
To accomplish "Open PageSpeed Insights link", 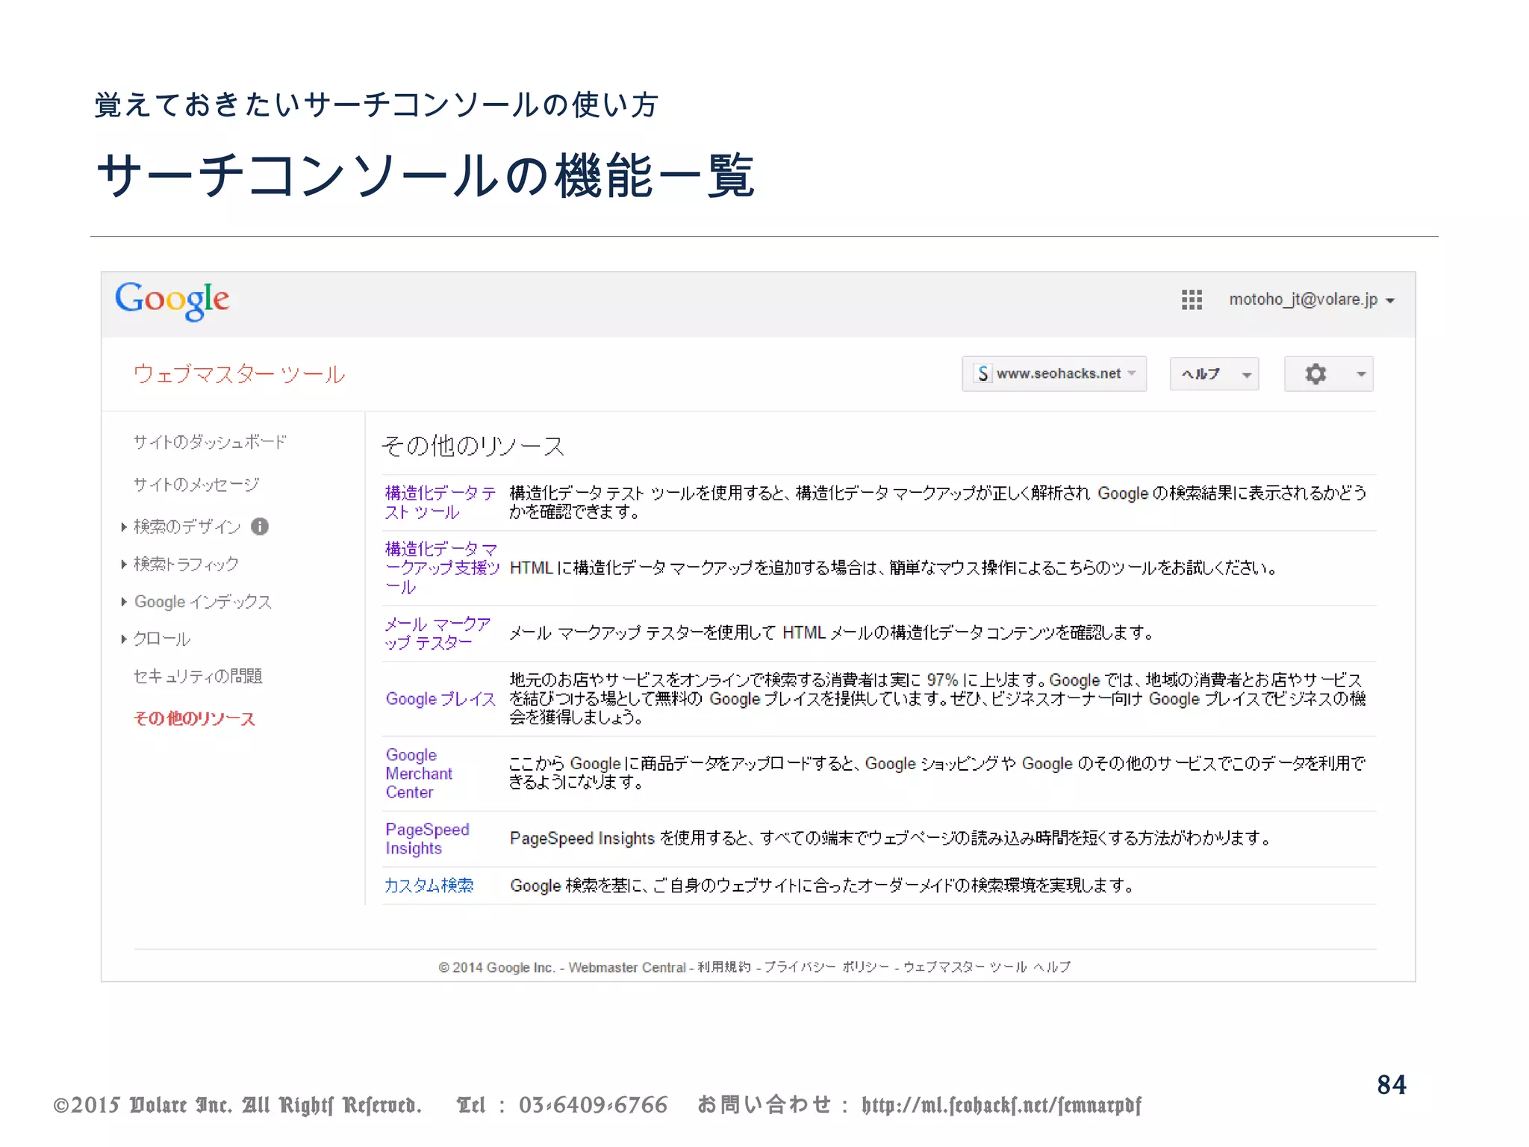I will [427, 839].
